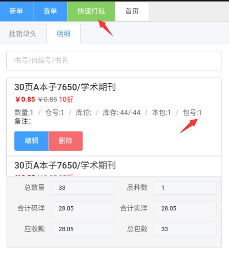
Task: Open second 30页A本子7650/学术期刊 item title
Action: click(x=65, y=166)
